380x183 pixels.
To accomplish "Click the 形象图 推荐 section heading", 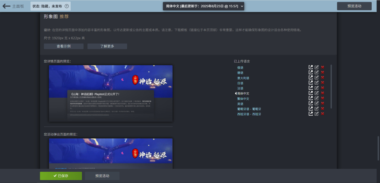I will tap(56, 17).
